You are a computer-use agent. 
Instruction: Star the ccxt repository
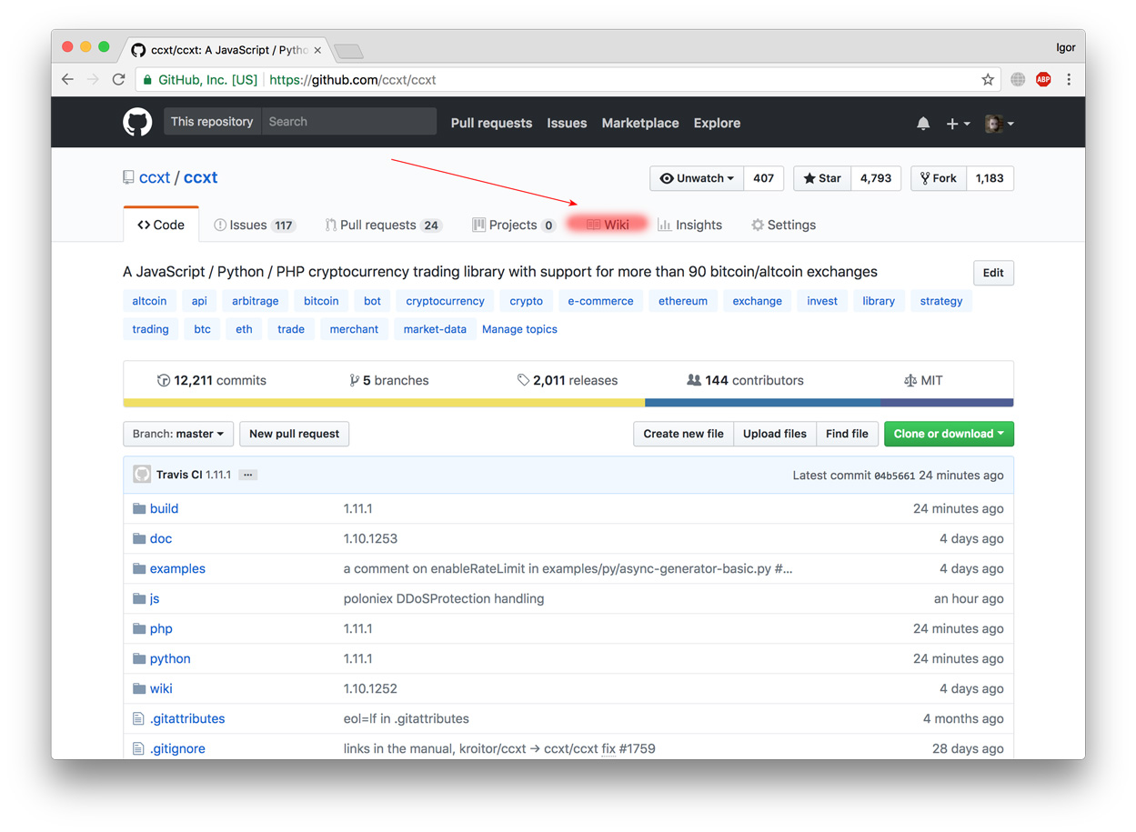click(822, 178)
